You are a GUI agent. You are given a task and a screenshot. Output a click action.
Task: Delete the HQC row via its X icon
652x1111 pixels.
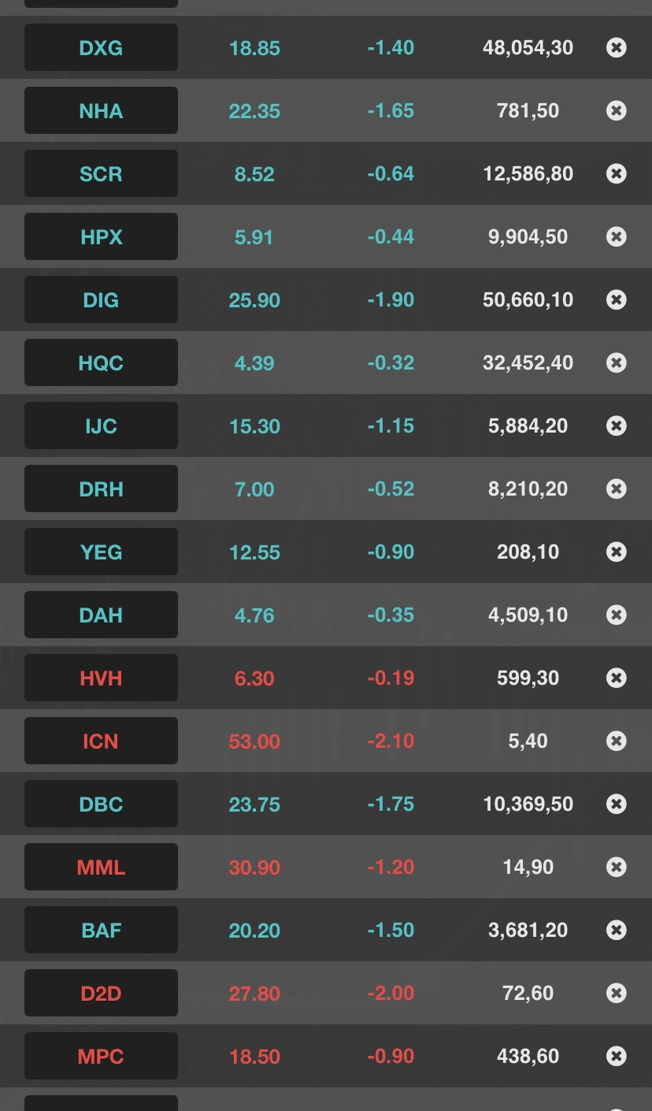(x=617, y=363)
